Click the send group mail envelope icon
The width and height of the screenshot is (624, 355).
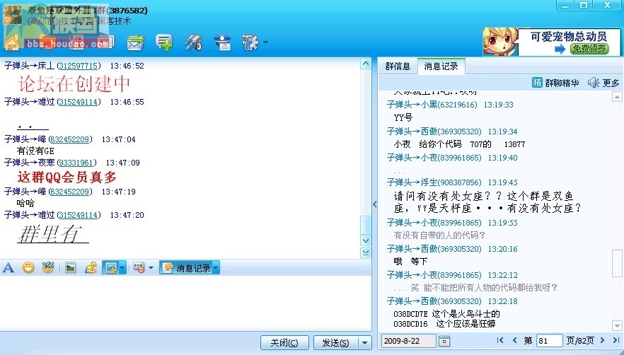[135, 42]
